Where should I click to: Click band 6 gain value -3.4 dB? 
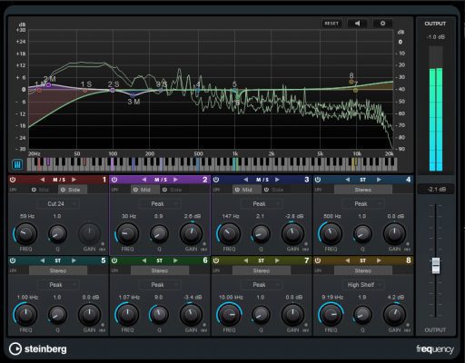pos(193,298)
